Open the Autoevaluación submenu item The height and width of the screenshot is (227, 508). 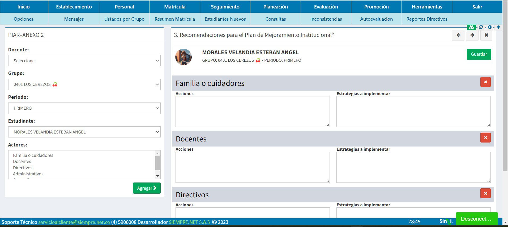[x=377, y=19]
